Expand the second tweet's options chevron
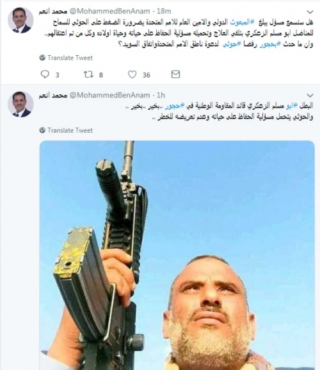 click(310, 96)
